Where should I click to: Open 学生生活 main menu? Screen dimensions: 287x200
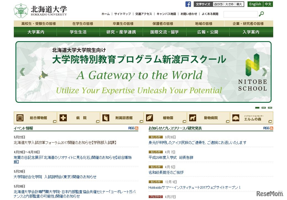pyautogui.click(x=78, y=32)
